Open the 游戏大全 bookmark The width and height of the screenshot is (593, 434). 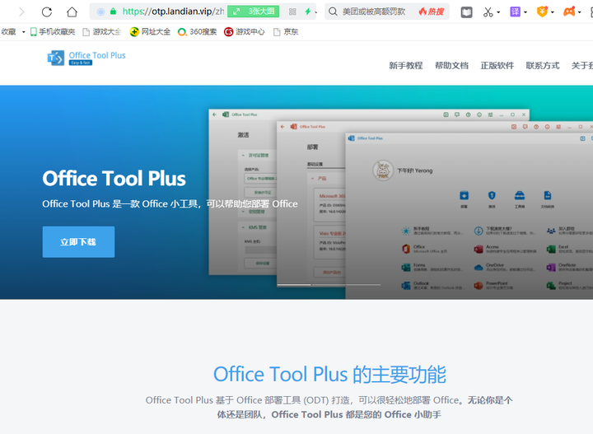tap(102, 32)
